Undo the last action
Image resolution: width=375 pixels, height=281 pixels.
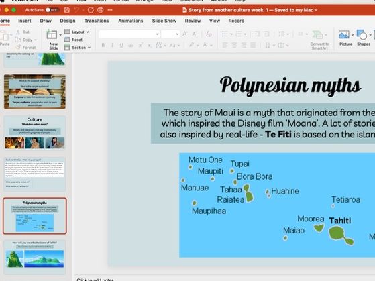point(76,10)
